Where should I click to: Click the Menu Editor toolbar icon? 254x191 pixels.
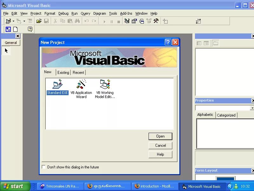coord(30,21)
